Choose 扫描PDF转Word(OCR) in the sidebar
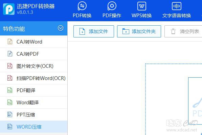 click(x=33, y=78)
